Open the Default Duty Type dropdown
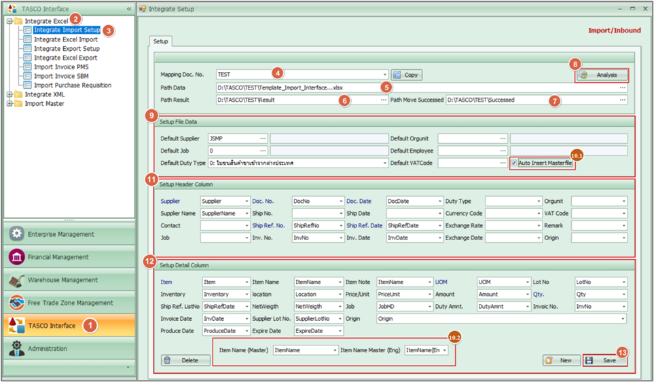Viewport: 654px width, 382px height. click(x=385, y=163)
